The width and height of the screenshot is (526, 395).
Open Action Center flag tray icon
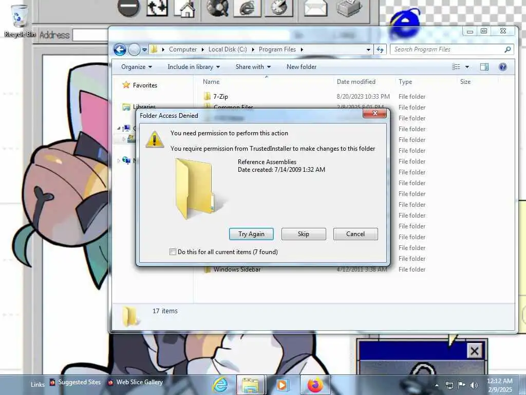(461, 385)
